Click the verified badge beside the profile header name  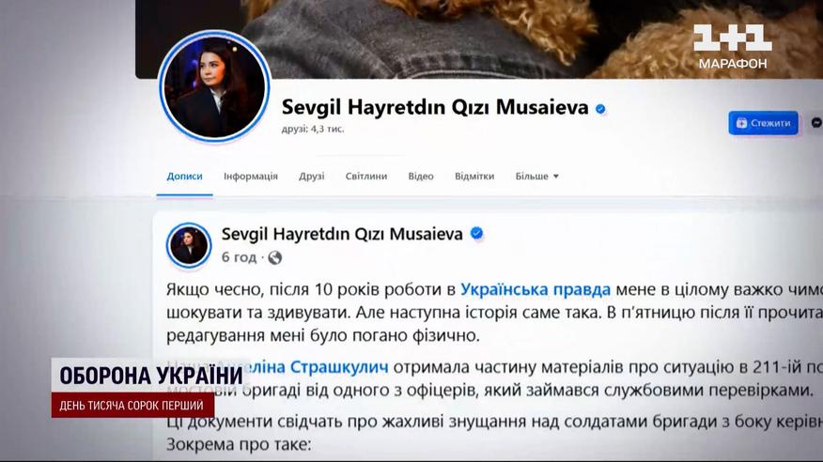600,109
